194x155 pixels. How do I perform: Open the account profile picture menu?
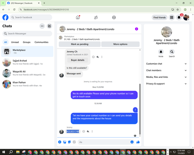[186, 17]
